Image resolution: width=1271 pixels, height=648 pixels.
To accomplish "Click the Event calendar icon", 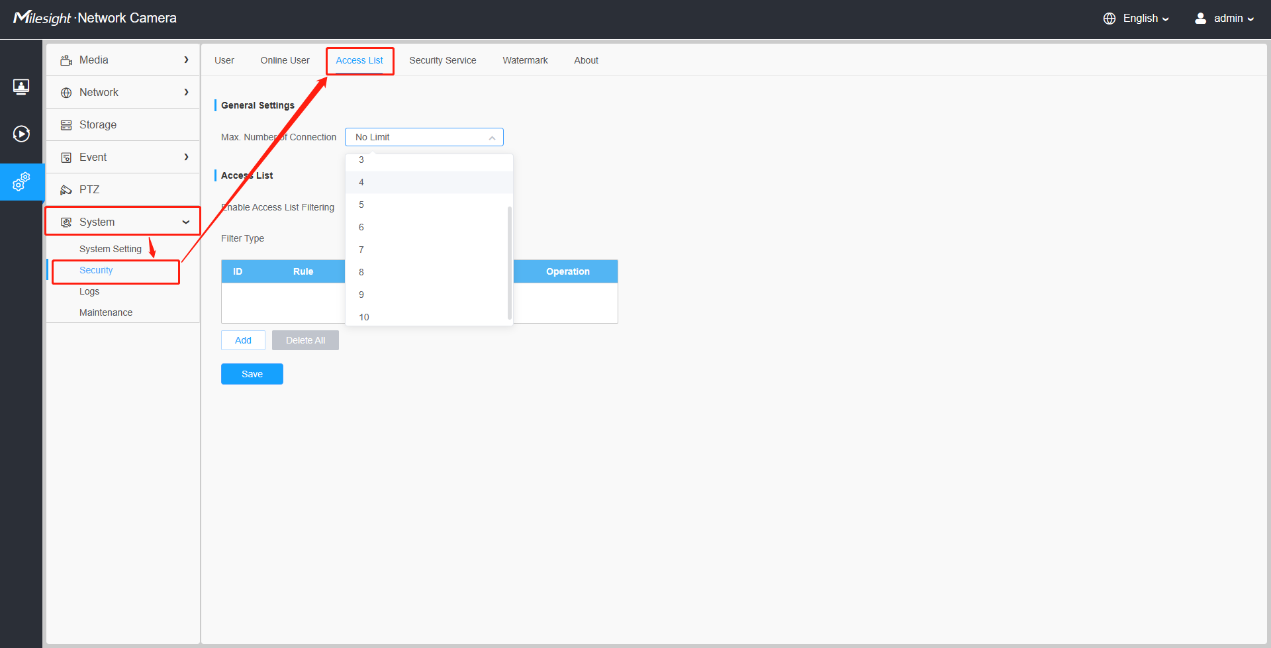I will 66,158.
